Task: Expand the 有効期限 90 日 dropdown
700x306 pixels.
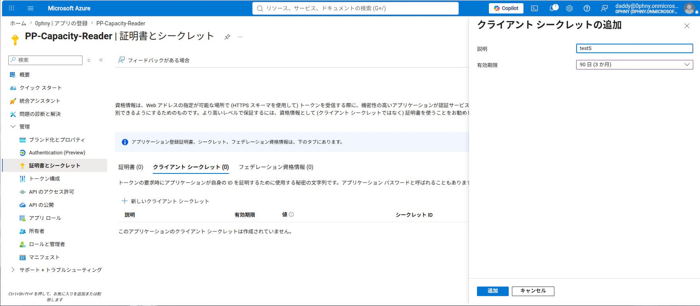Action: pos(634,65)
